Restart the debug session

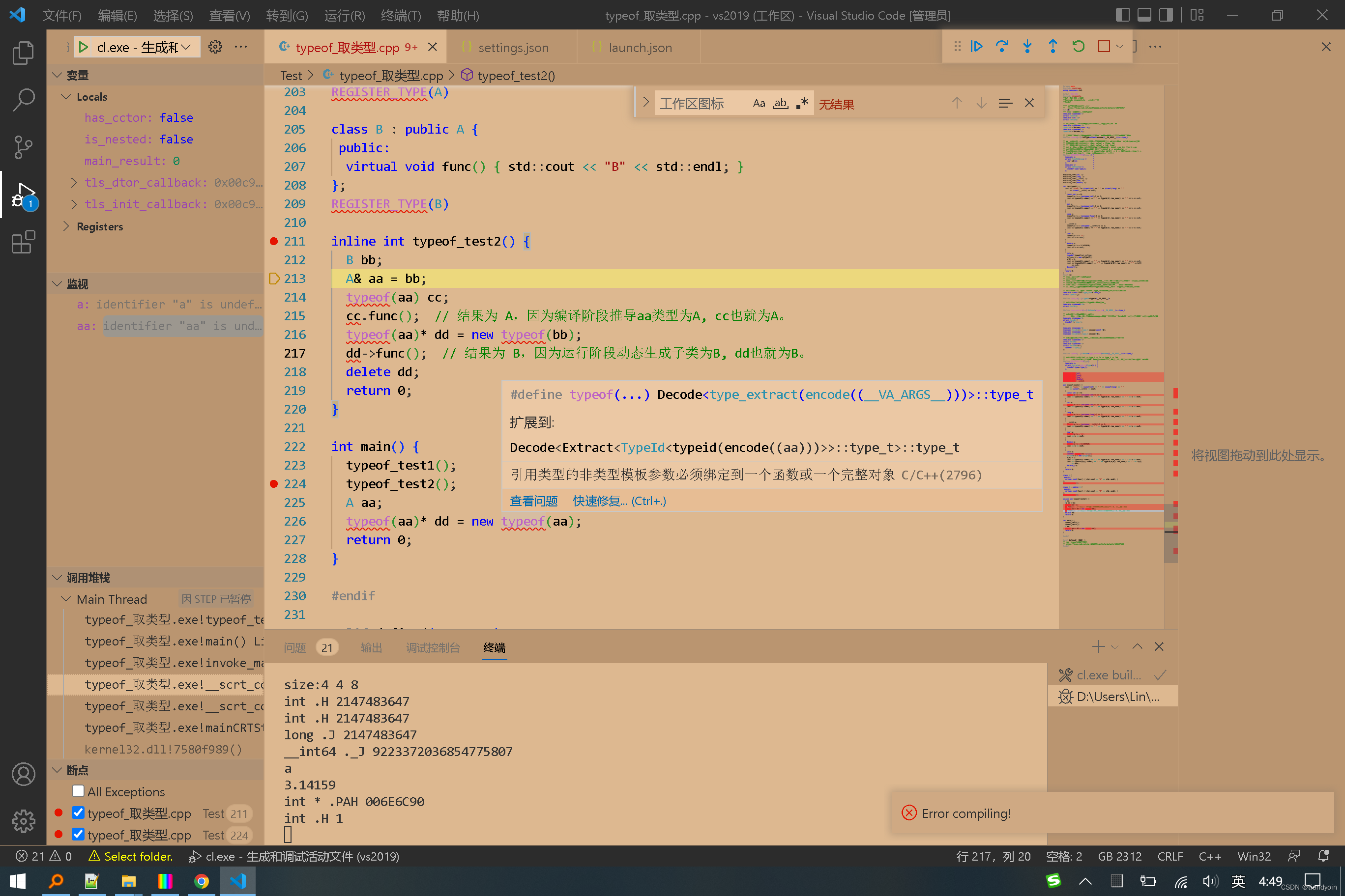1078,46
